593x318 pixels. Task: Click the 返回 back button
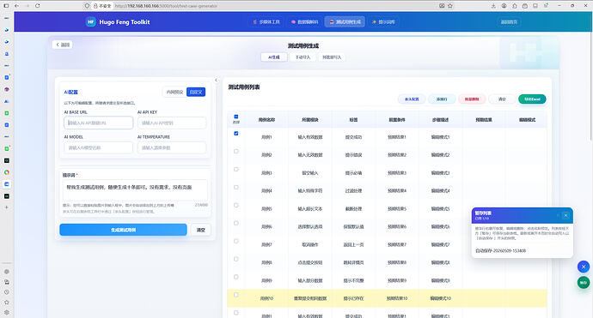point(63,45)
